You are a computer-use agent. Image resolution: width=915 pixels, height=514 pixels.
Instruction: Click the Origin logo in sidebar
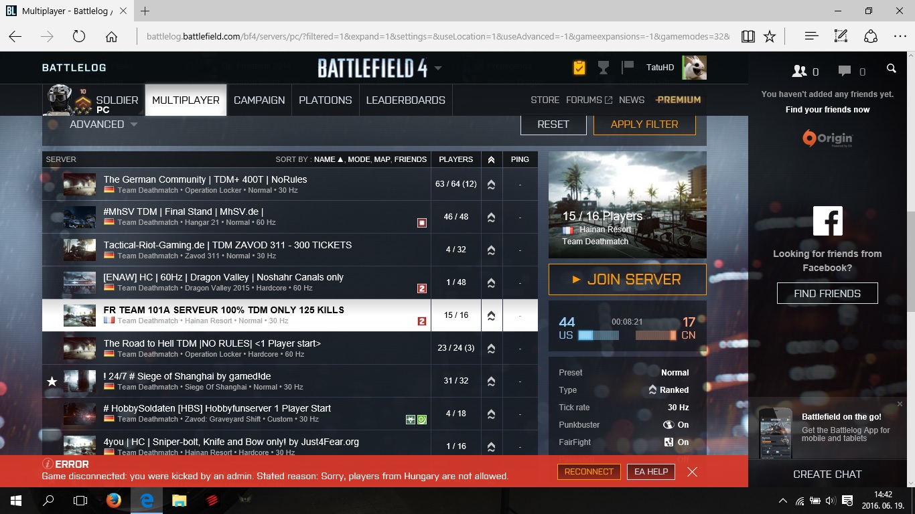click(x=827, y=139)
